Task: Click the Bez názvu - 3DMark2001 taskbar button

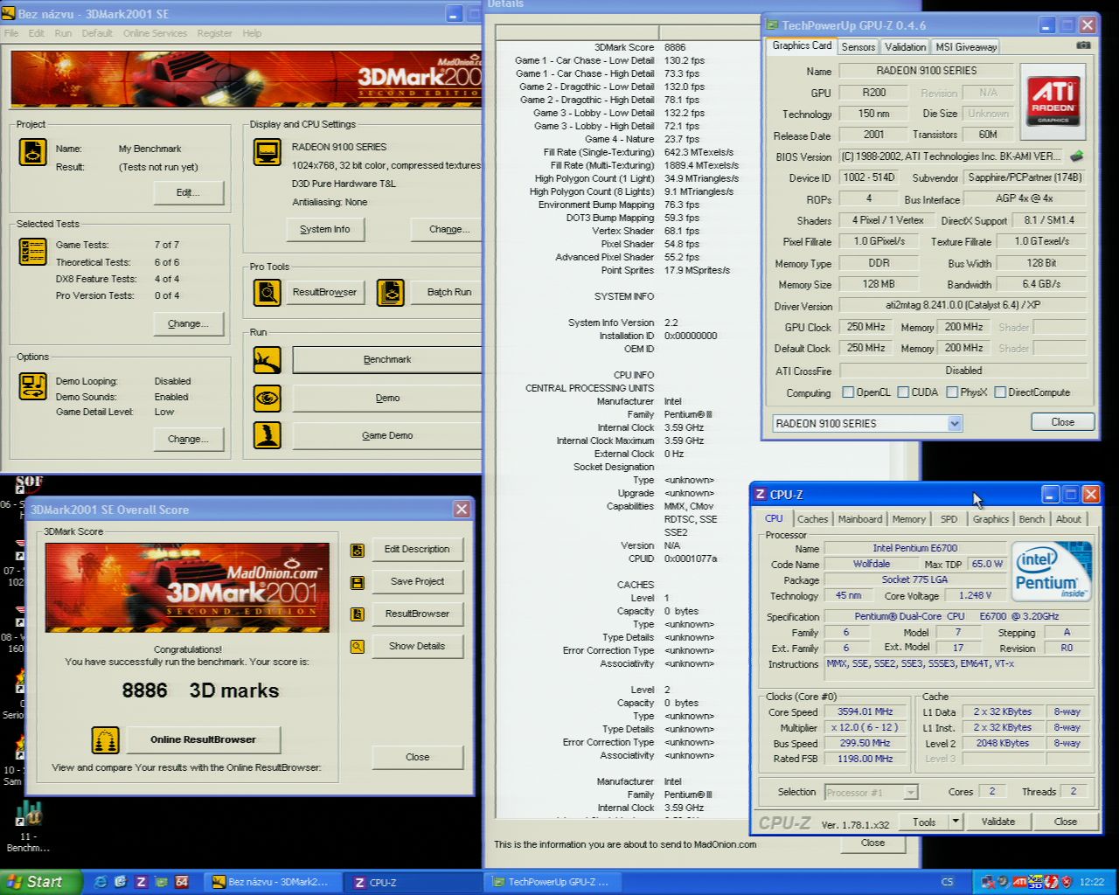Action: (274, 882)
